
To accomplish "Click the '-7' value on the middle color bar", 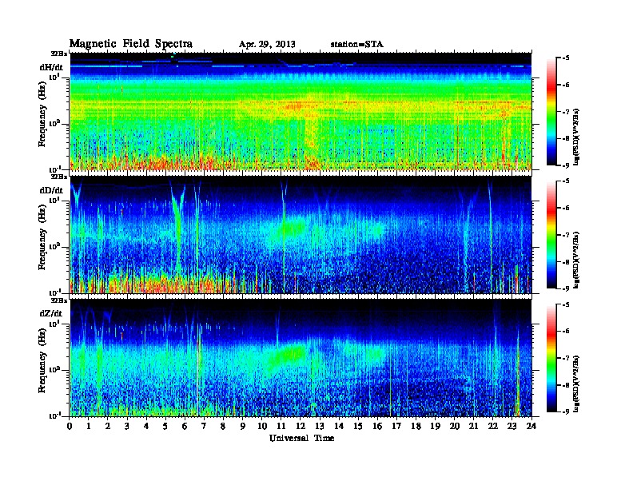I will (566, 235).
